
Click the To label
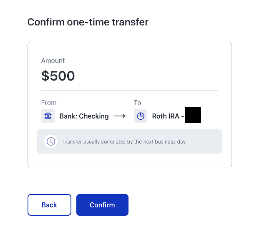(x=137, y=103)
